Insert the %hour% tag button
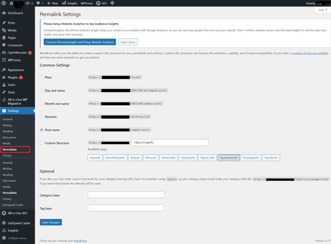 pyautogui.click(x=151, y=158)
